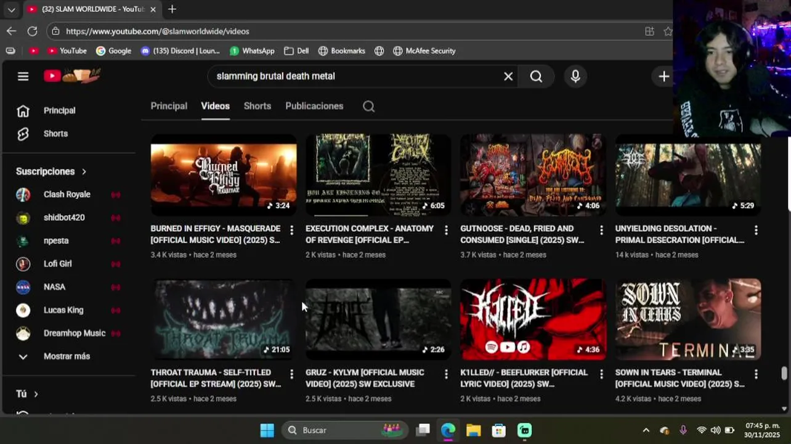Open options menu for Unyielding Desolation
Image resolution: width=791 pixels, height=444 pixels.
pyautogui.click(x=756, y=230)
